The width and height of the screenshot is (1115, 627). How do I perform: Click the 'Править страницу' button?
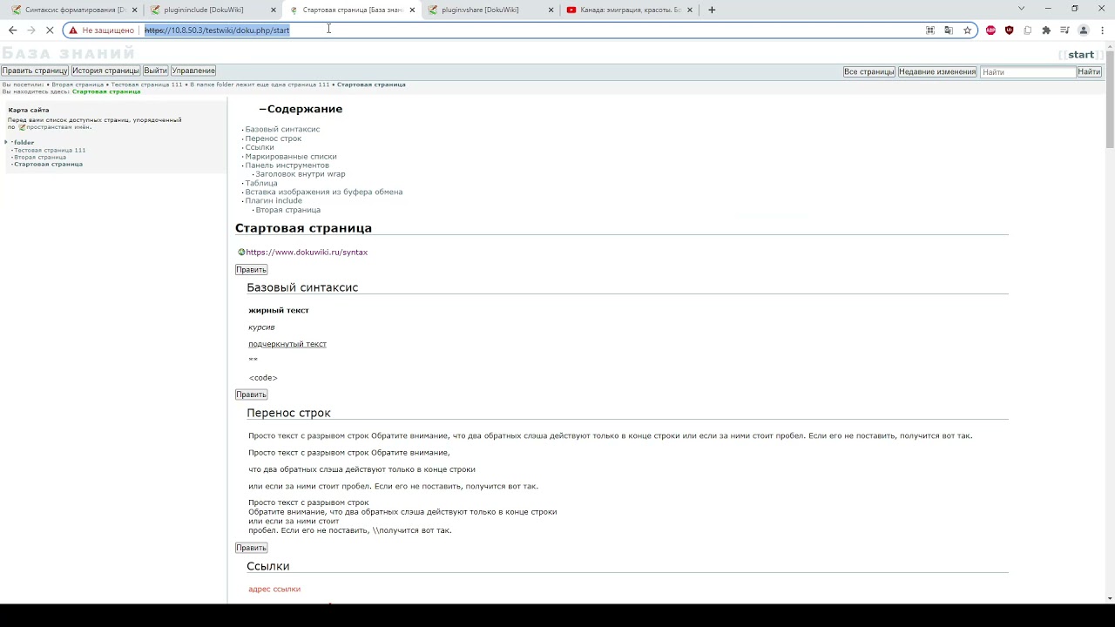tap(35, 71)
